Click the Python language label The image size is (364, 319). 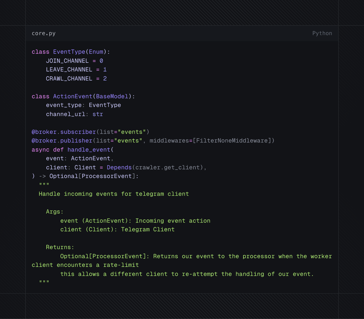(322, 33)
